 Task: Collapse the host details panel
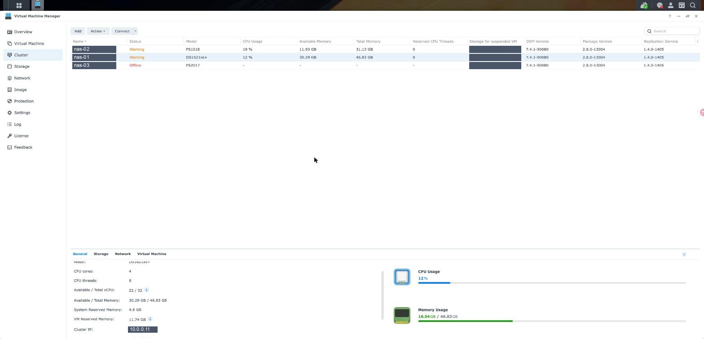pos(684,254)
